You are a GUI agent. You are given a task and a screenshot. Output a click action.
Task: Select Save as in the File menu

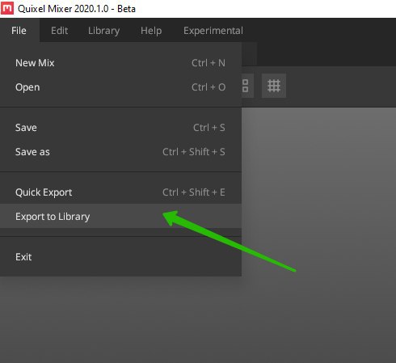[120, 152]
